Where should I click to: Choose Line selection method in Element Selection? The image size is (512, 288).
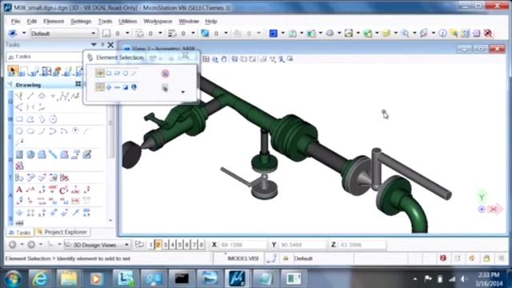point(134,73)
